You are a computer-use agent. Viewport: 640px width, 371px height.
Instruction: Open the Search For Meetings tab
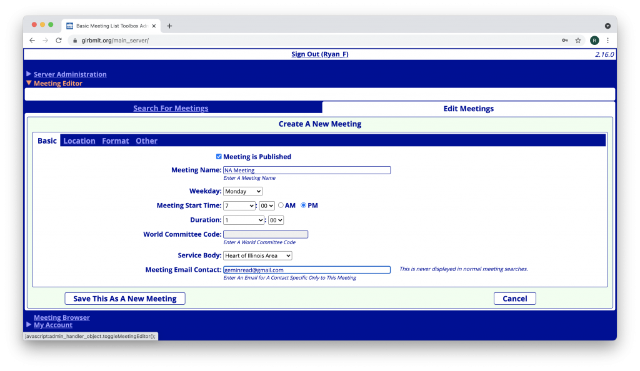(171, 108)
